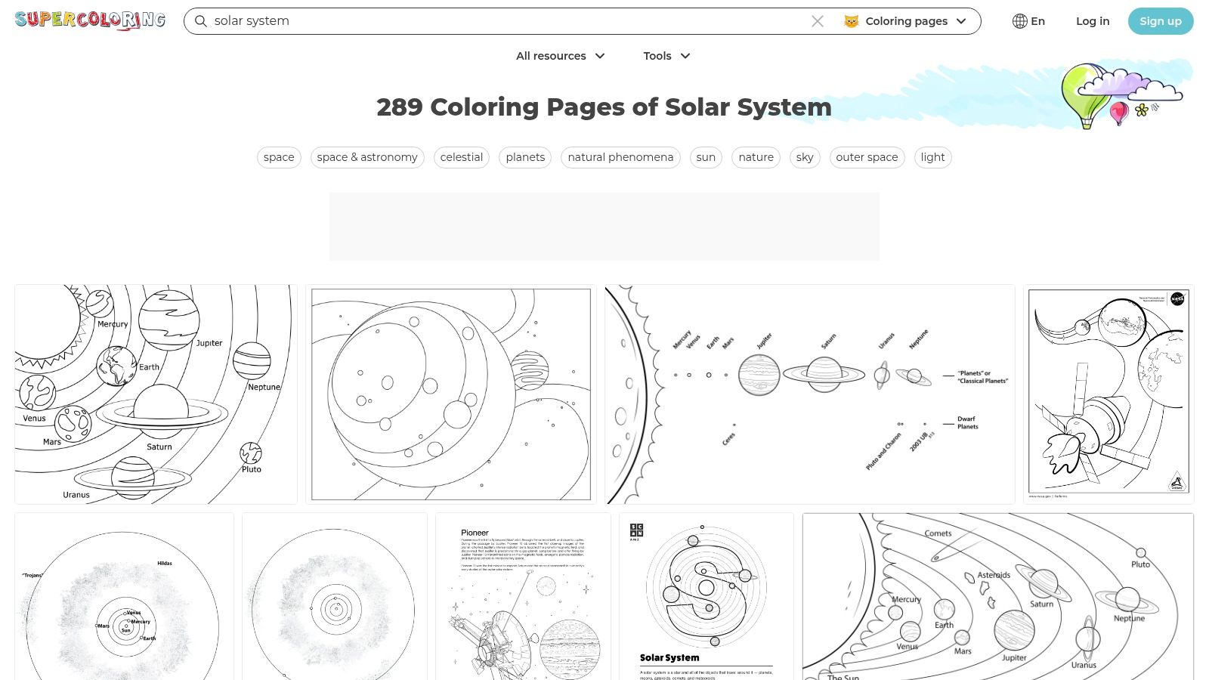Select the sun tag
The width and height of the screenshot is (1209, 680).
point(706,157)
